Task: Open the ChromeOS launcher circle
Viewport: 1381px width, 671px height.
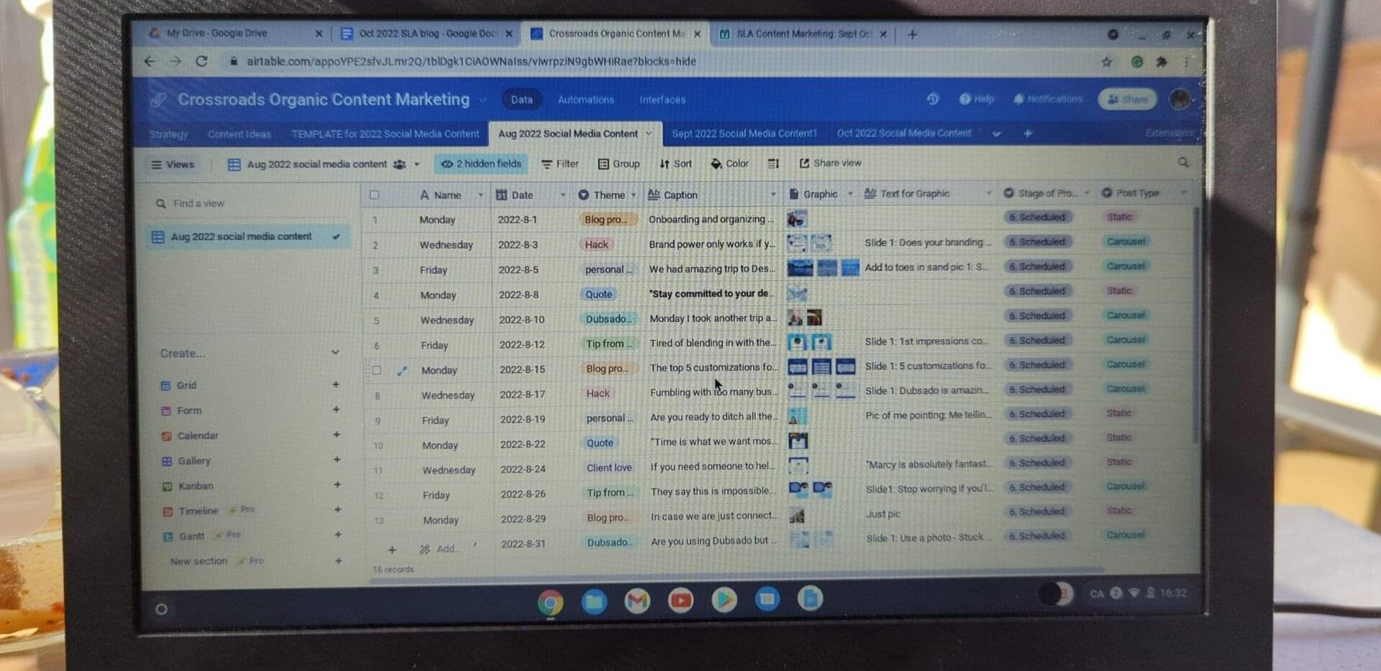Action: (x=162, y=609)
